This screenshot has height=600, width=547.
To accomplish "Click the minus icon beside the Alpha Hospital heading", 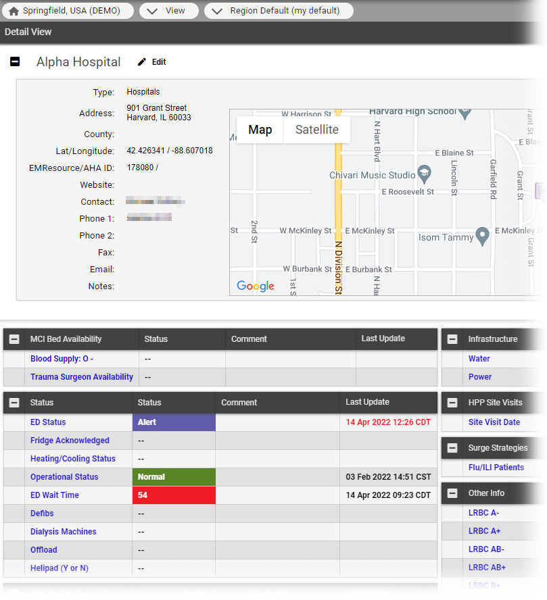I will [14, 61].
